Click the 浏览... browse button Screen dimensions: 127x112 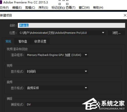(x=116, y=33)
